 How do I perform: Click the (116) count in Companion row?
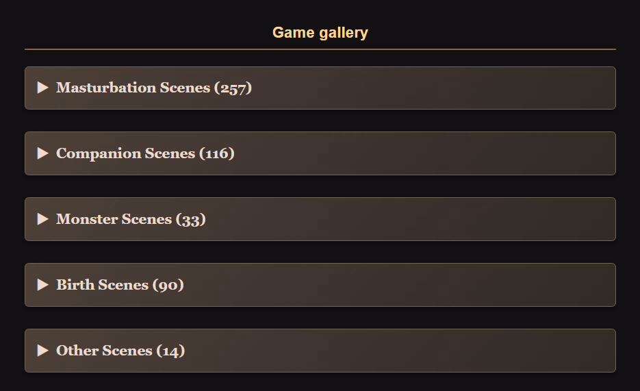coord(217,153)
